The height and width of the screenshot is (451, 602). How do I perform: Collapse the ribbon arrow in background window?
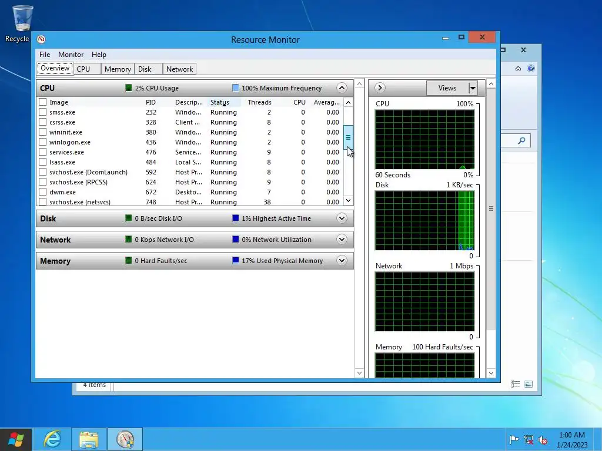[x=518, y=69]
